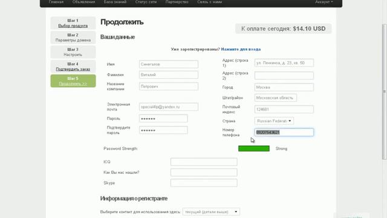Go to Шаг 4 Подтвердить заказ
The image size is (387, 218).
tap(73, 67)
